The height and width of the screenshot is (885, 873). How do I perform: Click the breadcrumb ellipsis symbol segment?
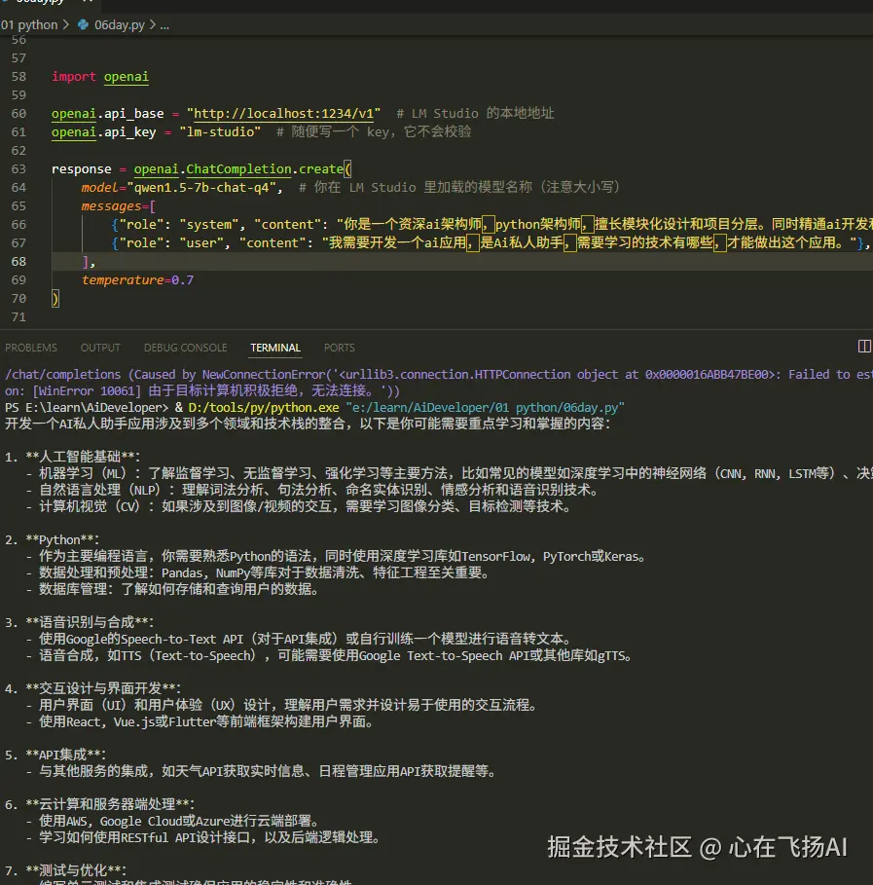point(164,25)
